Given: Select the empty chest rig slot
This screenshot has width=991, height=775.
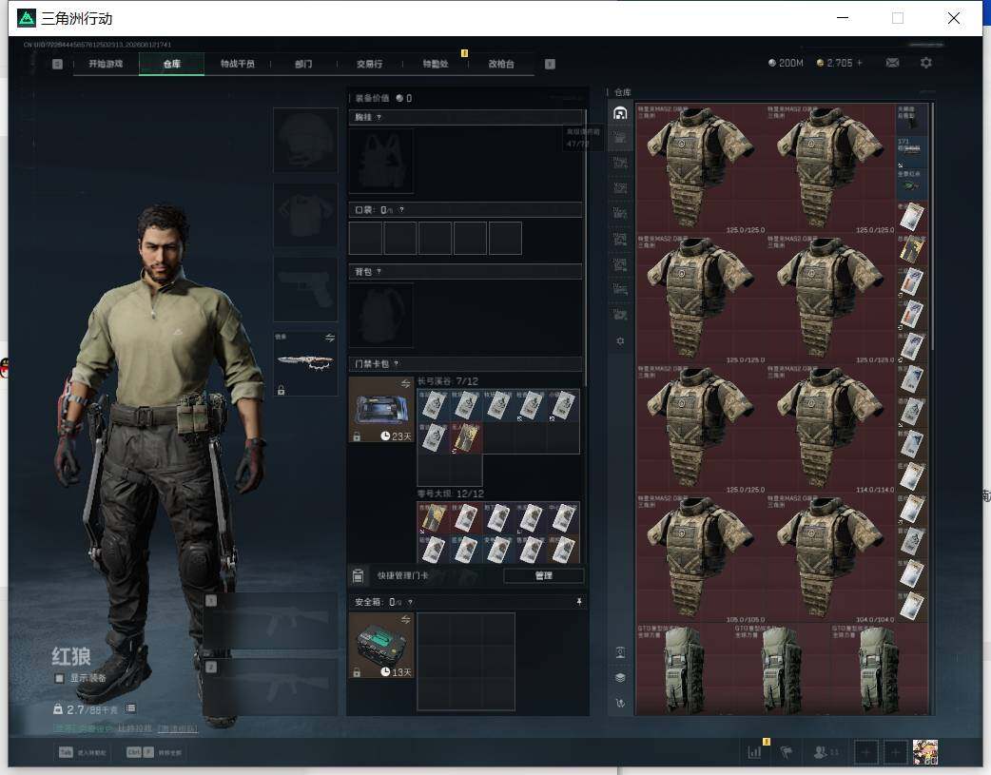Looking at the screenshot, I should [381, 162].
